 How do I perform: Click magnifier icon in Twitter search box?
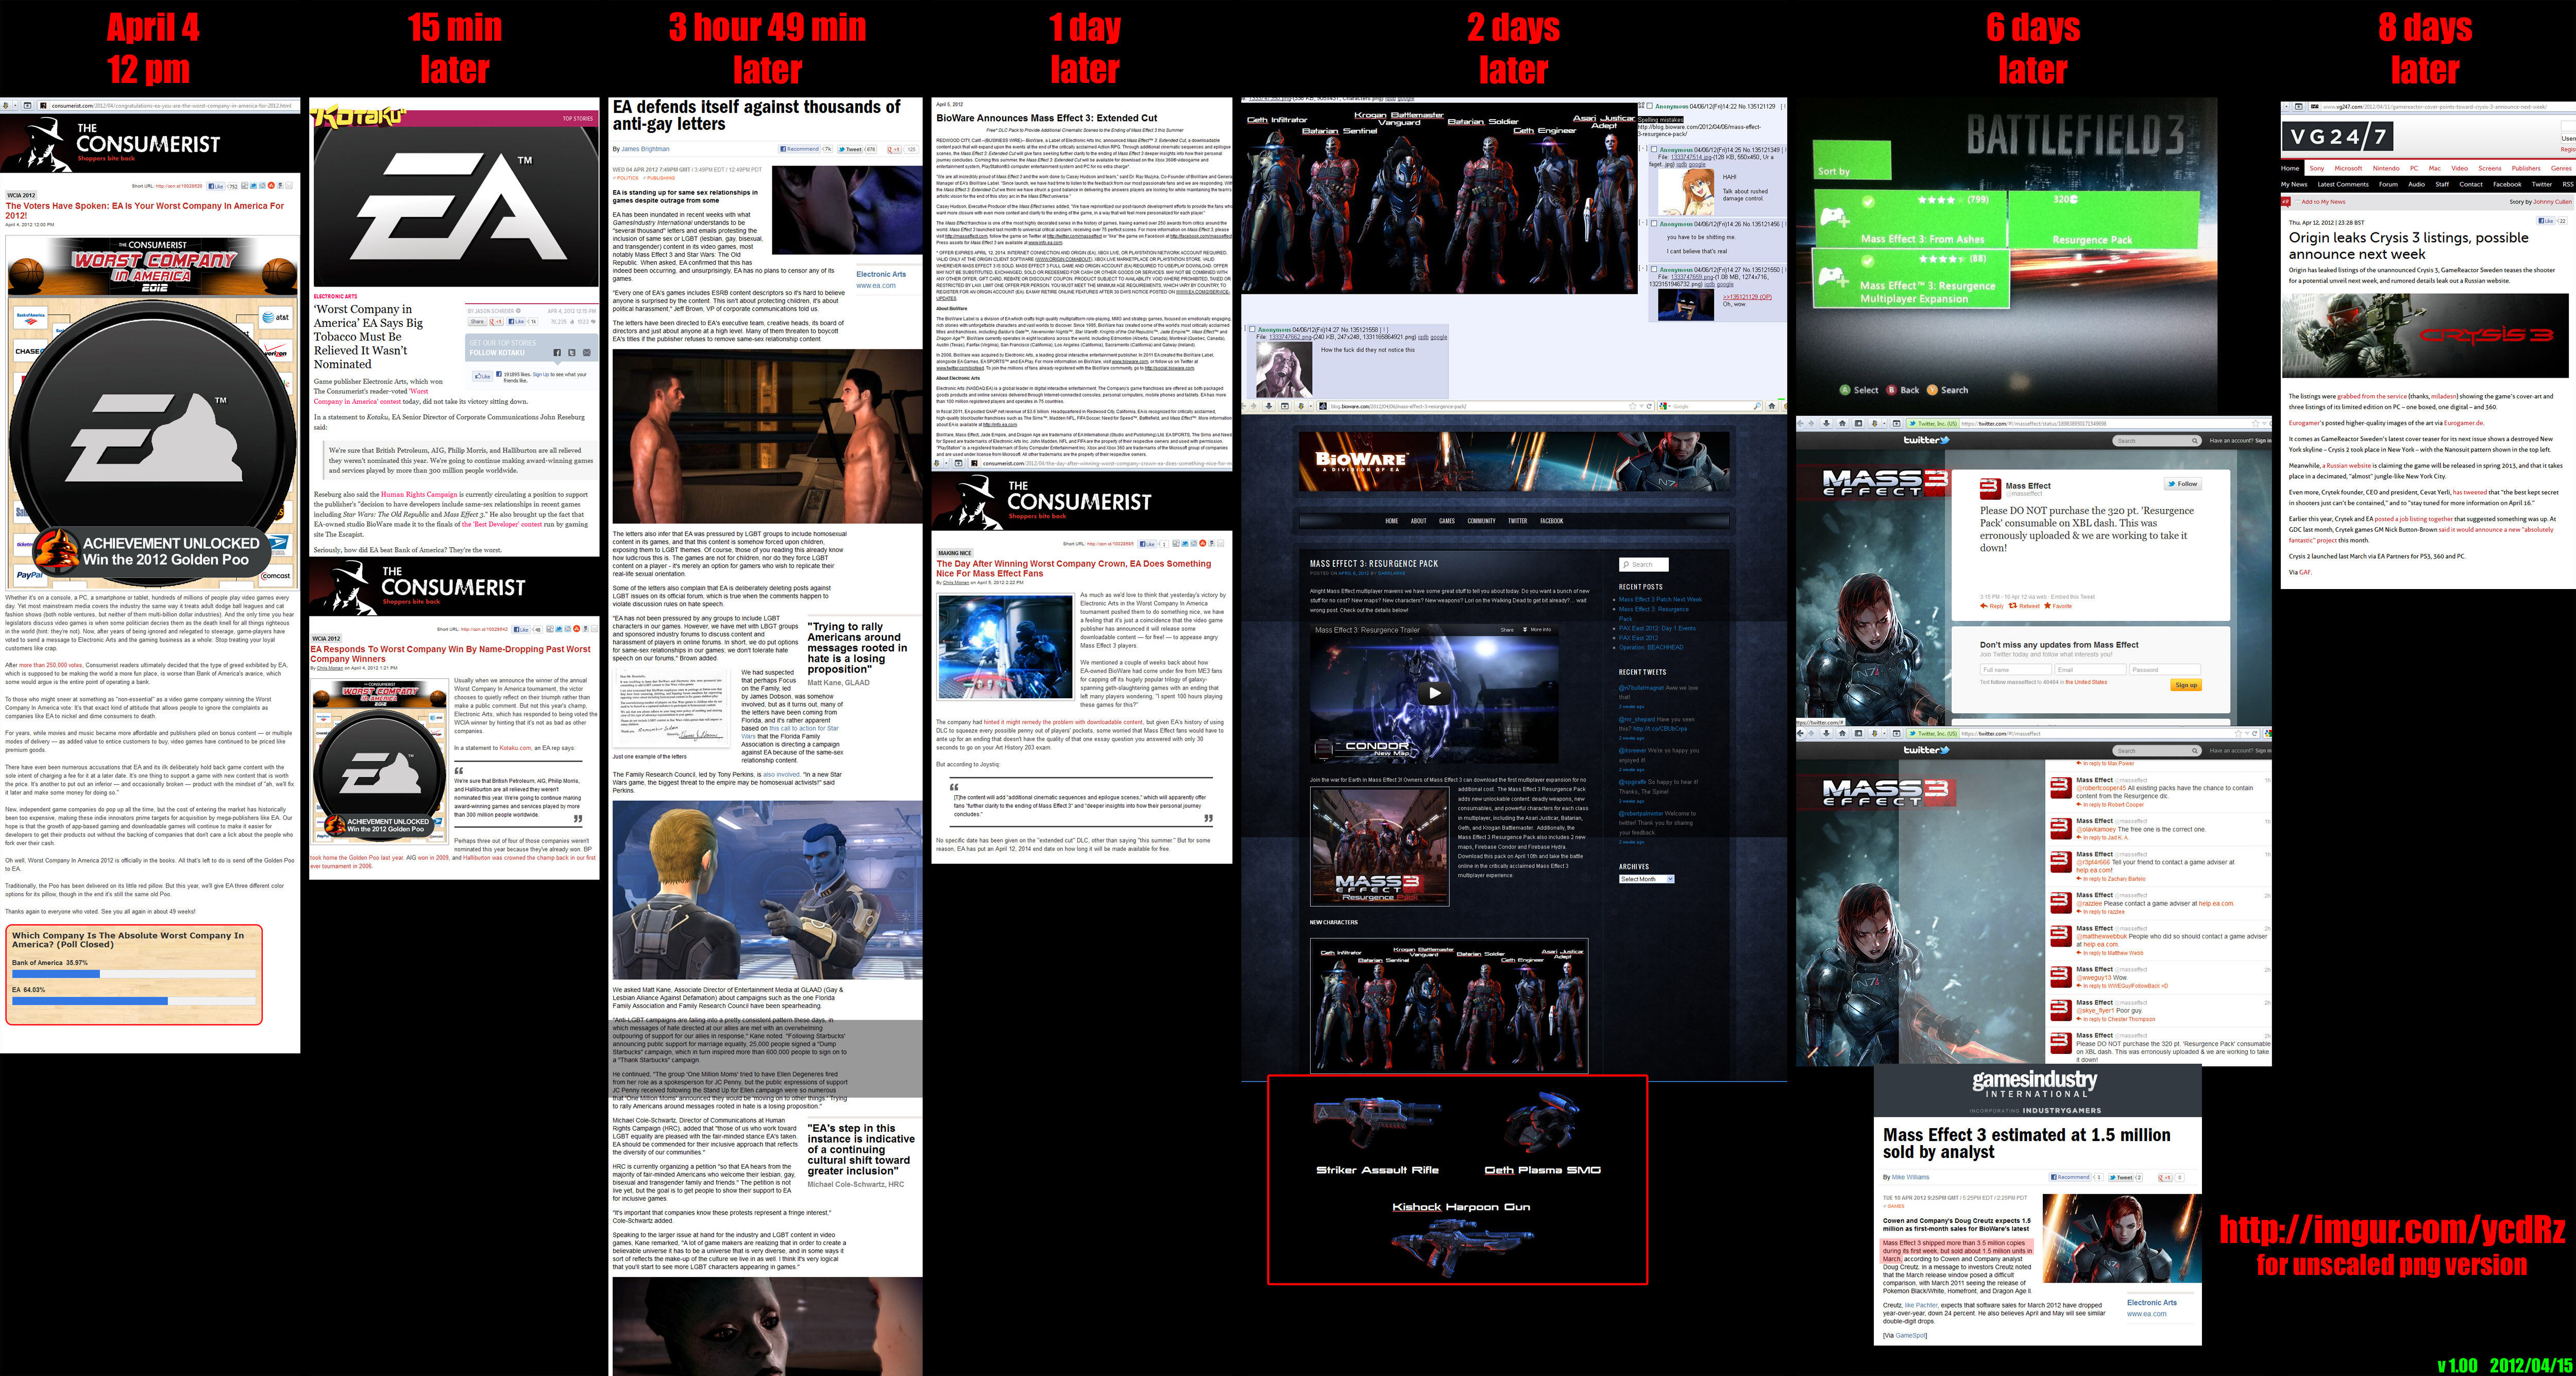(2195, 441)
